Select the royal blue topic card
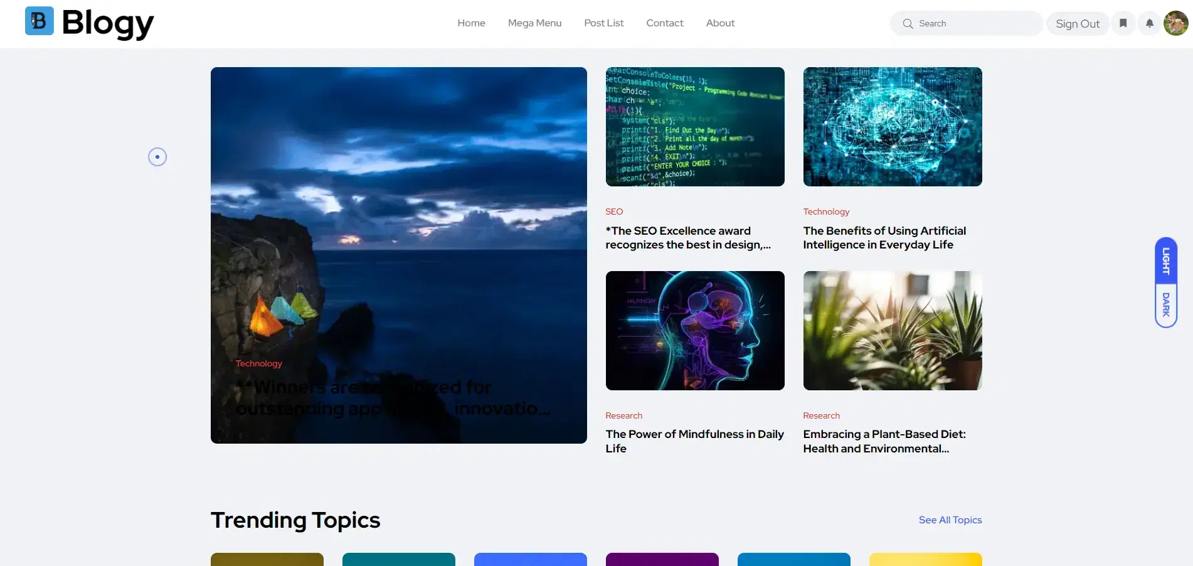Image resolution: width=1193 pixels, height=566 pixels. pyautogui.click(x=531, y=560)
